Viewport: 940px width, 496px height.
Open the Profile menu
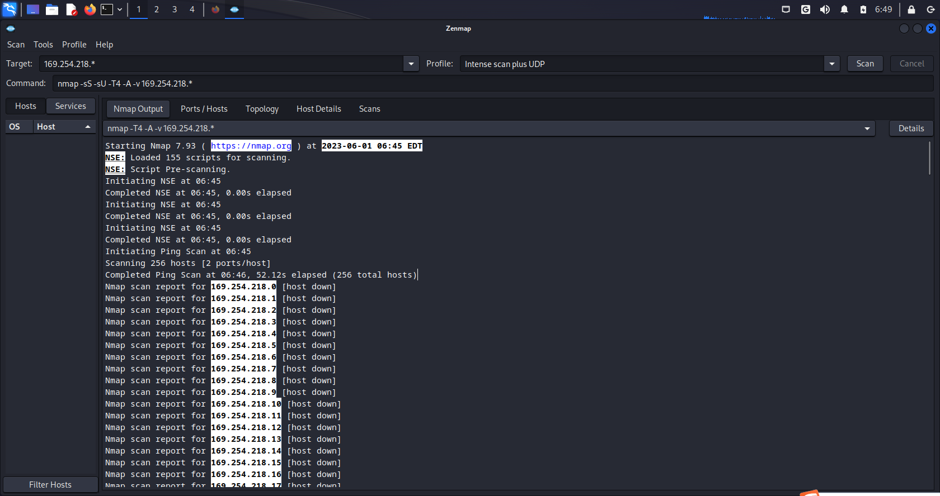click(x=74, y=45)
